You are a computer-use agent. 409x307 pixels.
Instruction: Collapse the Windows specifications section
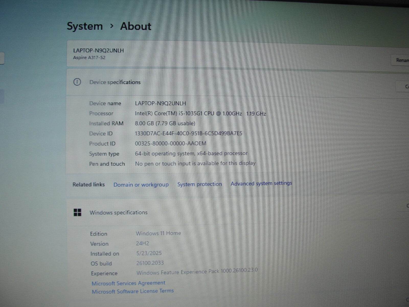click(x=118, y=212)
